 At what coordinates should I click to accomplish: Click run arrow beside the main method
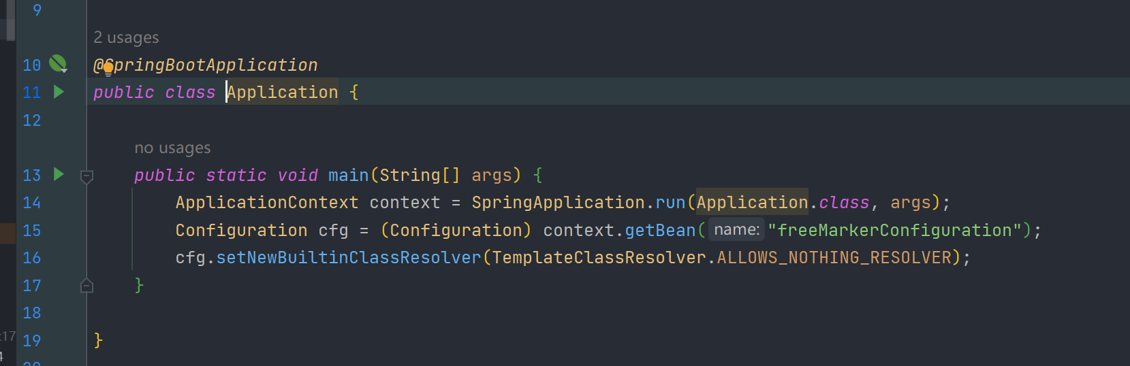point(59,174)
